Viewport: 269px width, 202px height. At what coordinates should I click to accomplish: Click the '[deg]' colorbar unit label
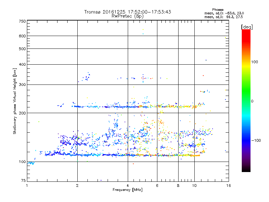click(247, 27)
